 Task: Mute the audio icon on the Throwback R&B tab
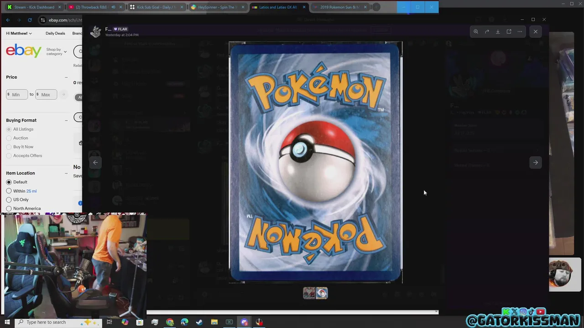point(113,7)
